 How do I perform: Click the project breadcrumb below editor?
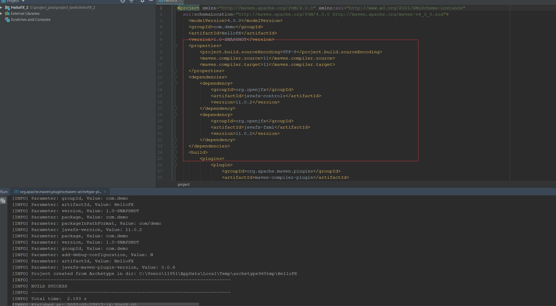pos(183,185)
